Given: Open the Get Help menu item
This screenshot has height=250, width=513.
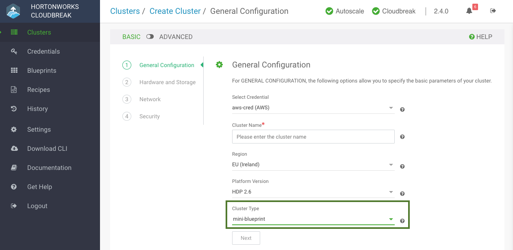Looking at the screenshot, I should (x=50, y=187).
